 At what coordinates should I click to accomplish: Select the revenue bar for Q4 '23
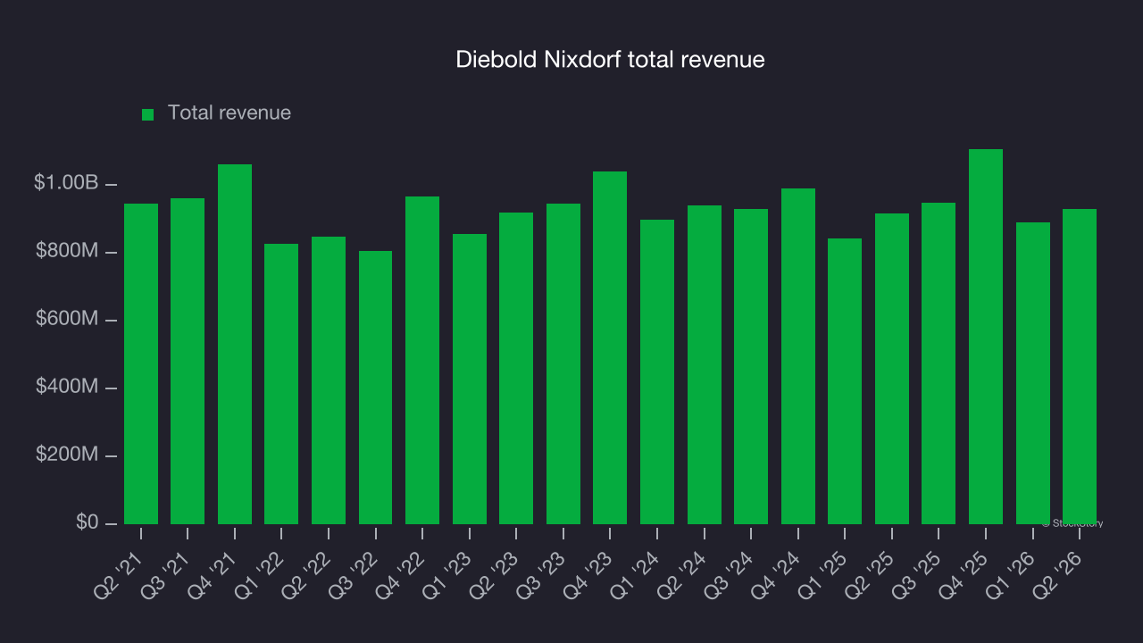click(610, 347)
